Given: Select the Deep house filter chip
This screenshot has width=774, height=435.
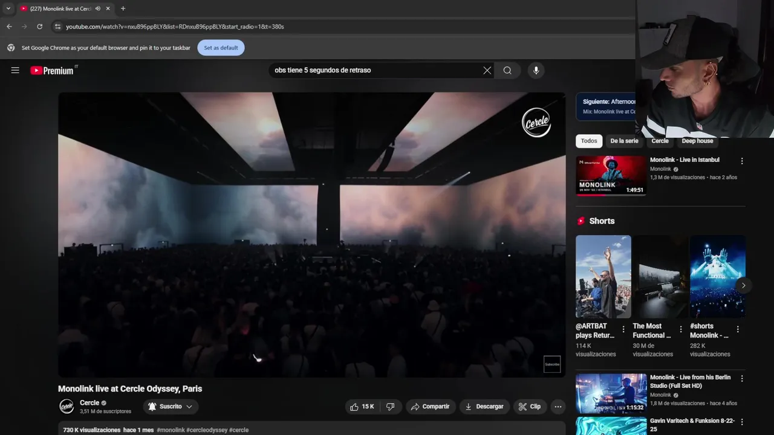Looking at the screenshot, I should click(697, 141).
